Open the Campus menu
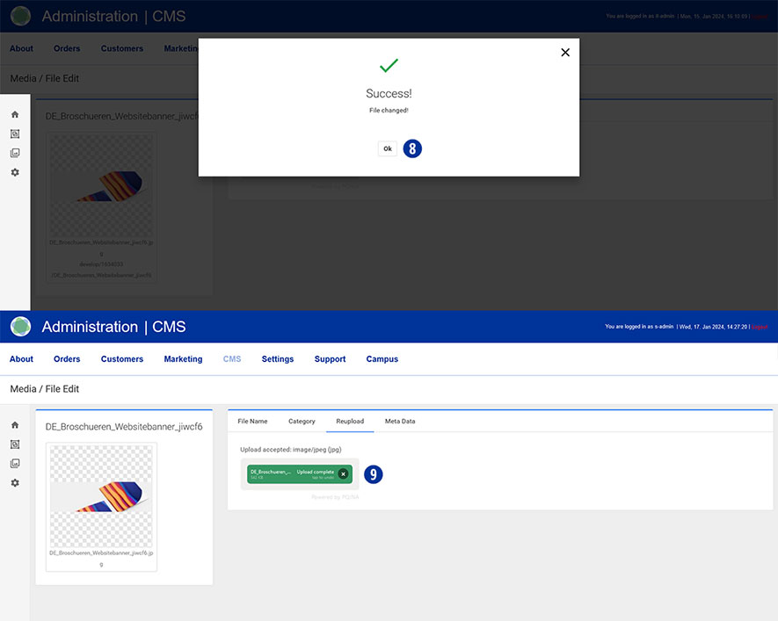Viewport: 778px width, 621px height. (382, 359)
